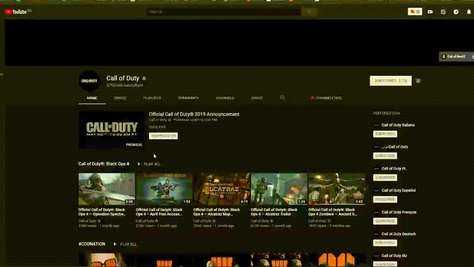Click the Call of Duty channel avatar
The width and height of the screenshot is (474, 267).
coord(89,81)
